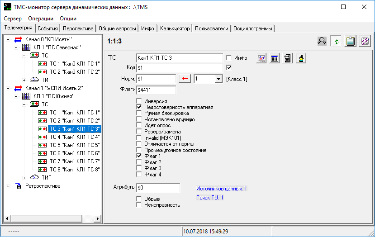
Task: Uncheck Недостоверность аппаратная flag
Action: coord(139,107)
